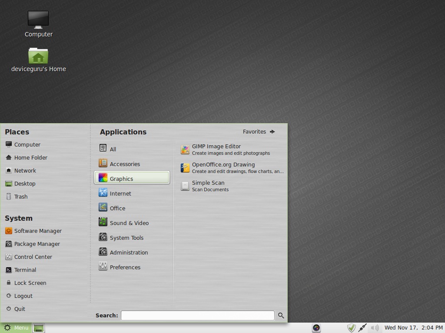Click the Administration gear icon
This screenshot has width=445, height=333.
(103, 251)
